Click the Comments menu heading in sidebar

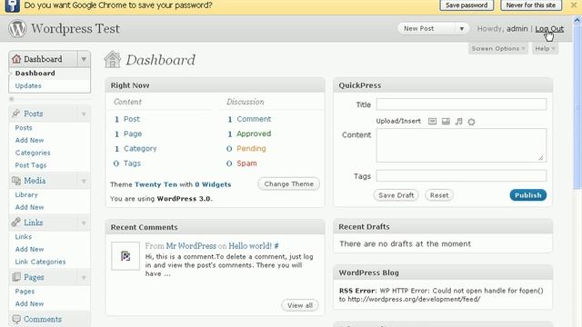pos(43,319)
